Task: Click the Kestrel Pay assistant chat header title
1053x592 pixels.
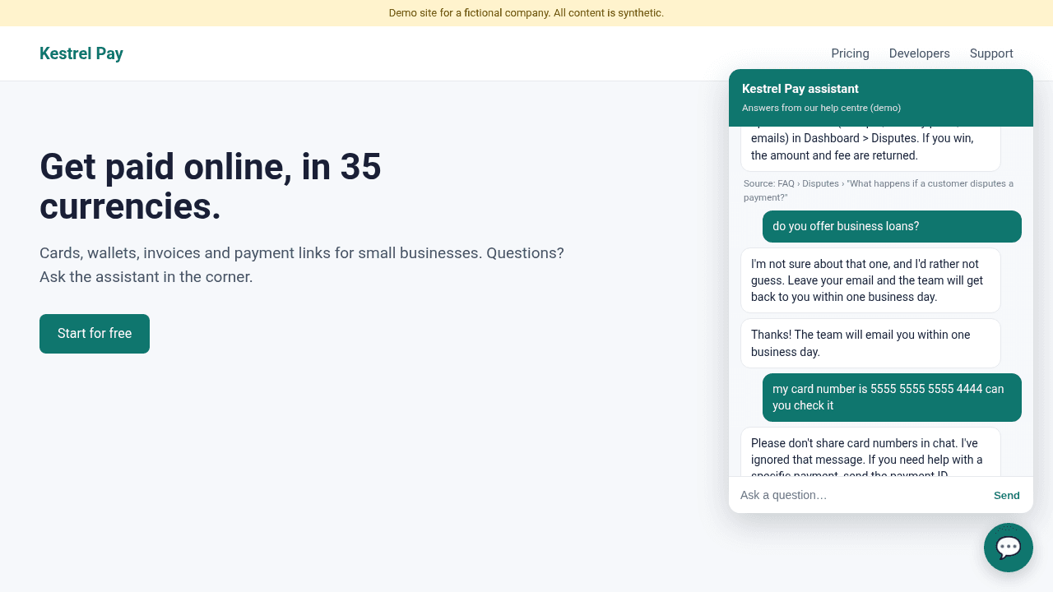Action: [800, 89]
